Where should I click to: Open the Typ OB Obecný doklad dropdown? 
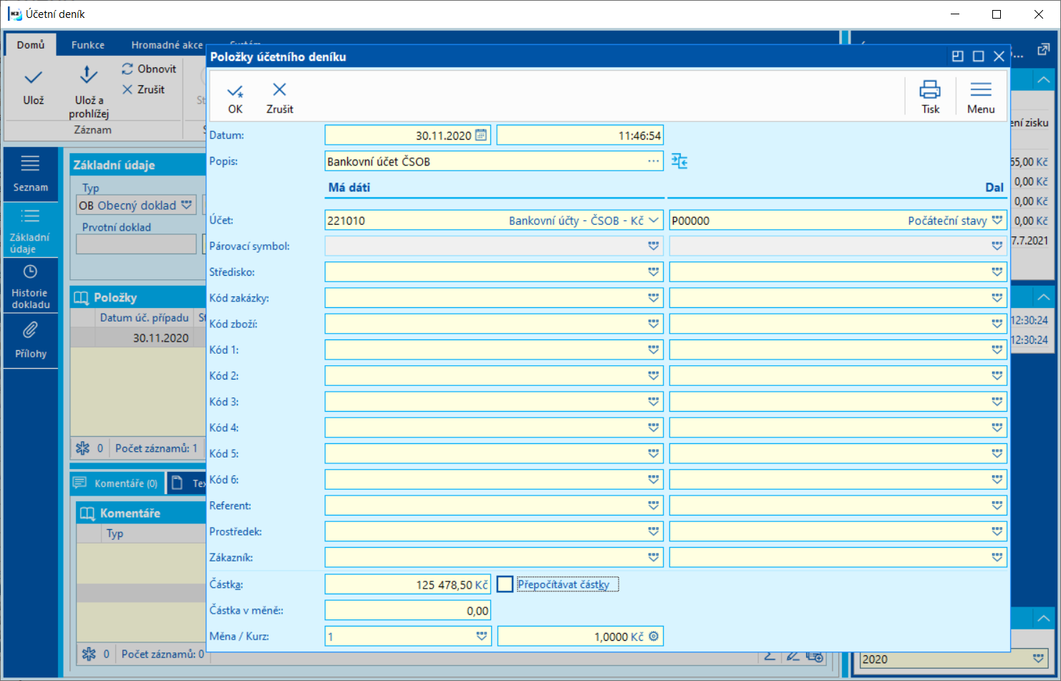(187, 206)
